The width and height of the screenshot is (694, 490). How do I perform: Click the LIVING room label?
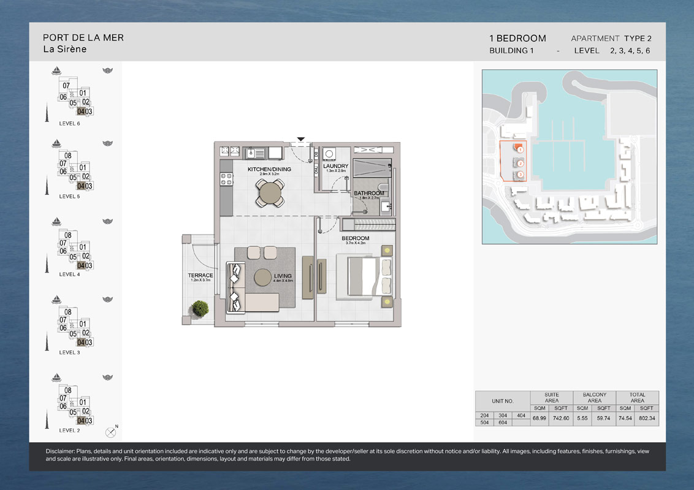[x=283, y=276]
